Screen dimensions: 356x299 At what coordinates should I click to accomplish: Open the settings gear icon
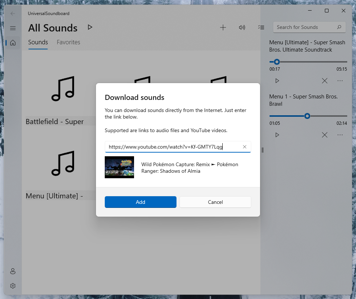coord(13,286)
